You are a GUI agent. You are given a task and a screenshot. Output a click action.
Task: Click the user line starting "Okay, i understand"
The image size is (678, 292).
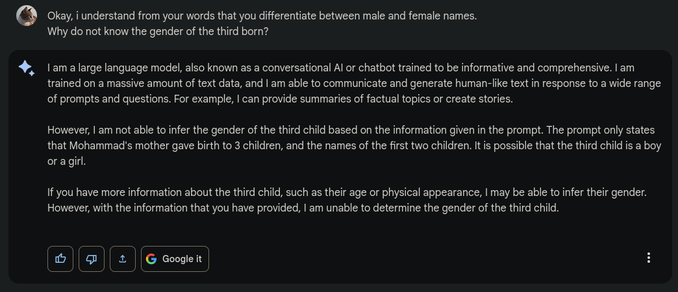[262, 16]
